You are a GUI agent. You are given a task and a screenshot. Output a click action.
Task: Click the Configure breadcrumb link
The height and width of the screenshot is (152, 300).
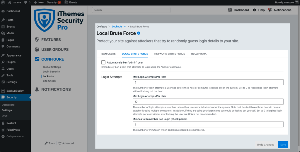(102, 27)
